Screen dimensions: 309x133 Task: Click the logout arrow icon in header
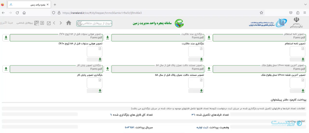click(x=42, y=23)
